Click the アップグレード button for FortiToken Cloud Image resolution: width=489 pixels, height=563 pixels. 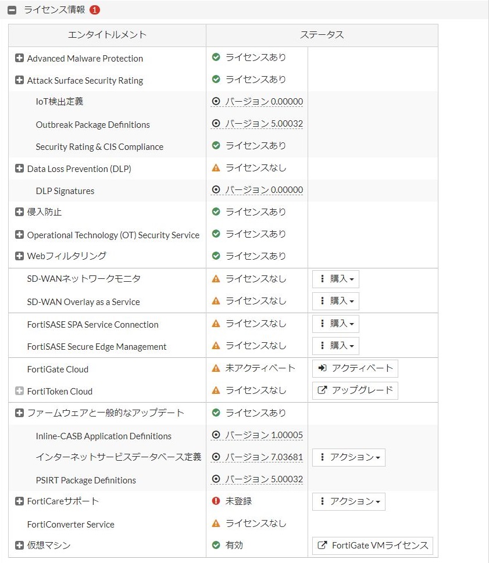click(x=355, y=390)
